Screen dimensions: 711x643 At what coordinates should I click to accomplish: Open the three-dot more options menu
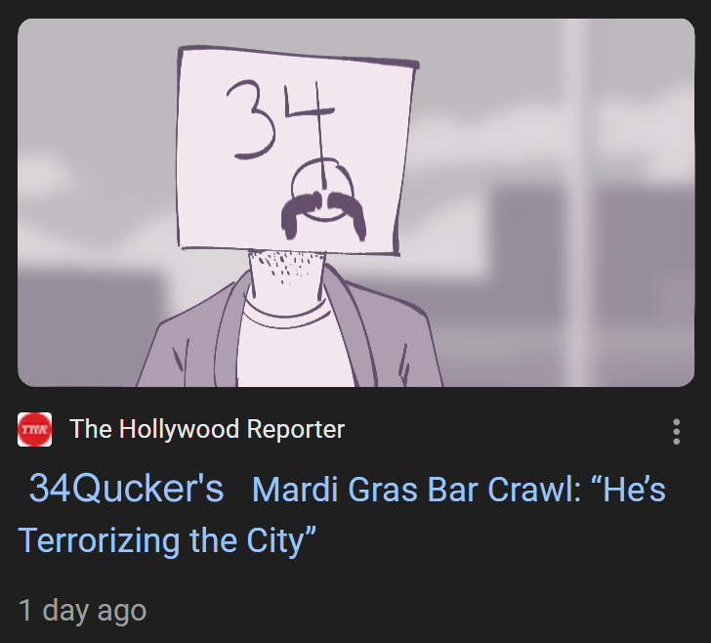676,431
